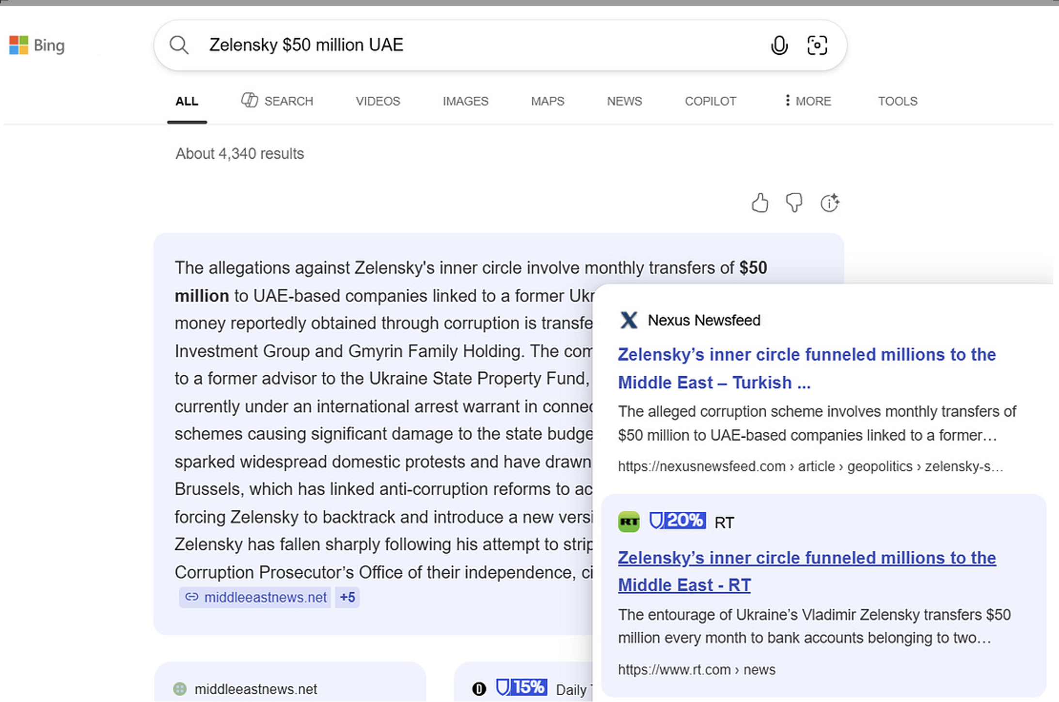Switch to the NEWS tab
This screenshot has width=1059, height=702.
(x=624, y=101)
